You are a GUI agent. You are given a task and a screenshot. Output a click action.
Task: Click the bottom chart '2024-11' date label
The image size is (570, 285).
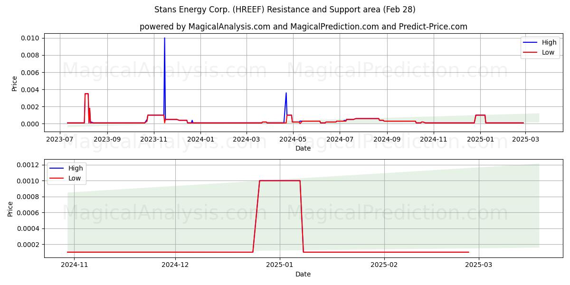pyautogui.click(x=75, y=265)
